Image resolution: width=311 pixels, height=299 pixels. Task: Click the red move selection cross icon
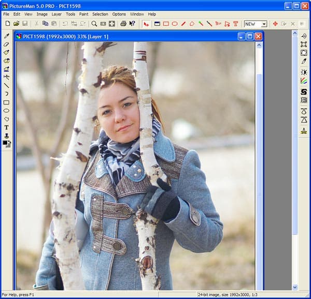(275, 24)
